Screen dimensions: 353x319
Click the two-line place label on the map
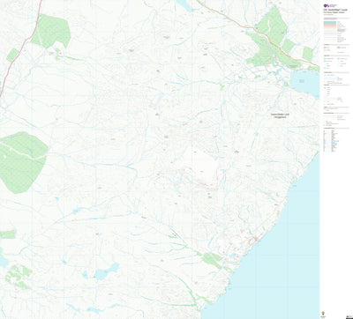coord(280,115)
